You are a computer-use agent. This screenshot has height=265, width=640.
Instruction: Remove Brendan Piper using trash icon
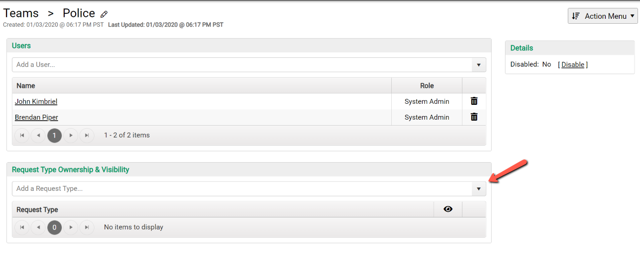click(x=474, y=117)
